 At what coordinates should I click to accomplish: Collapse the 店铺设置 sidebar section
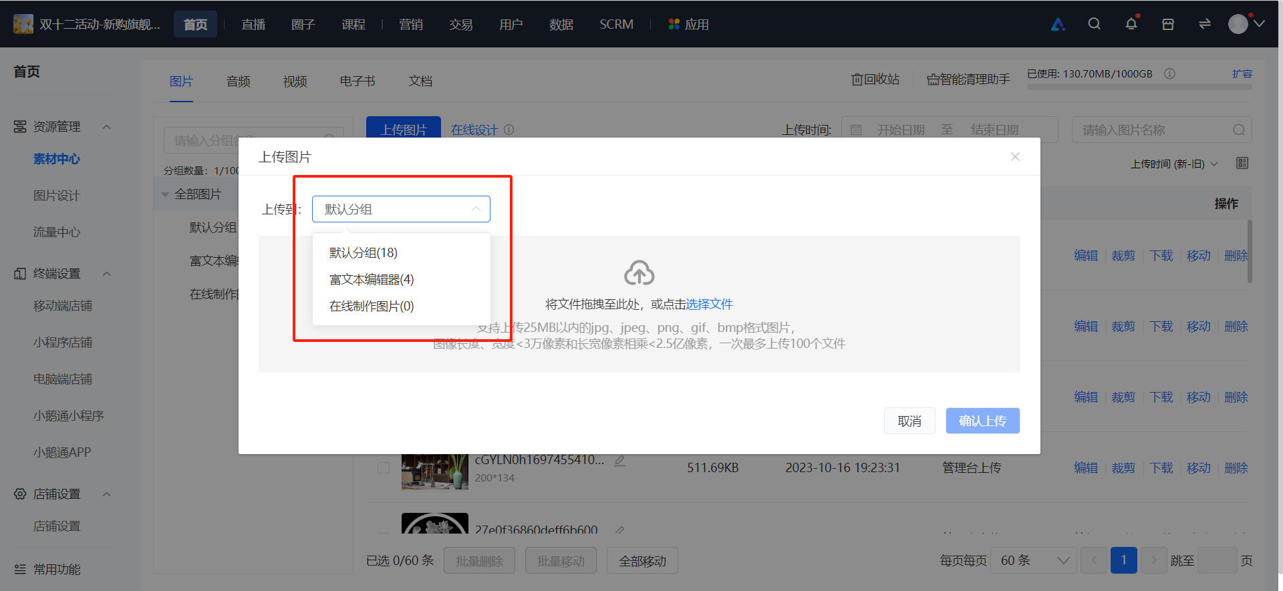(107, 494)
